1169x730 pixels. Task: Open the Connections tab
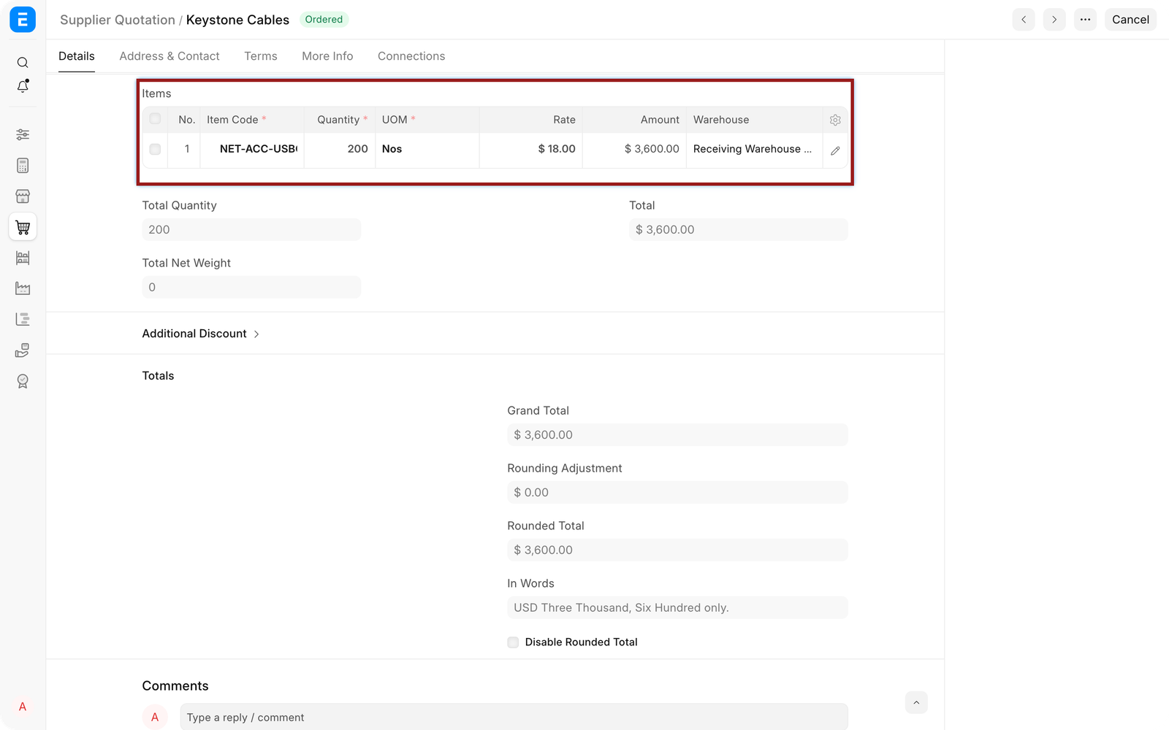(x=411, y=56)
